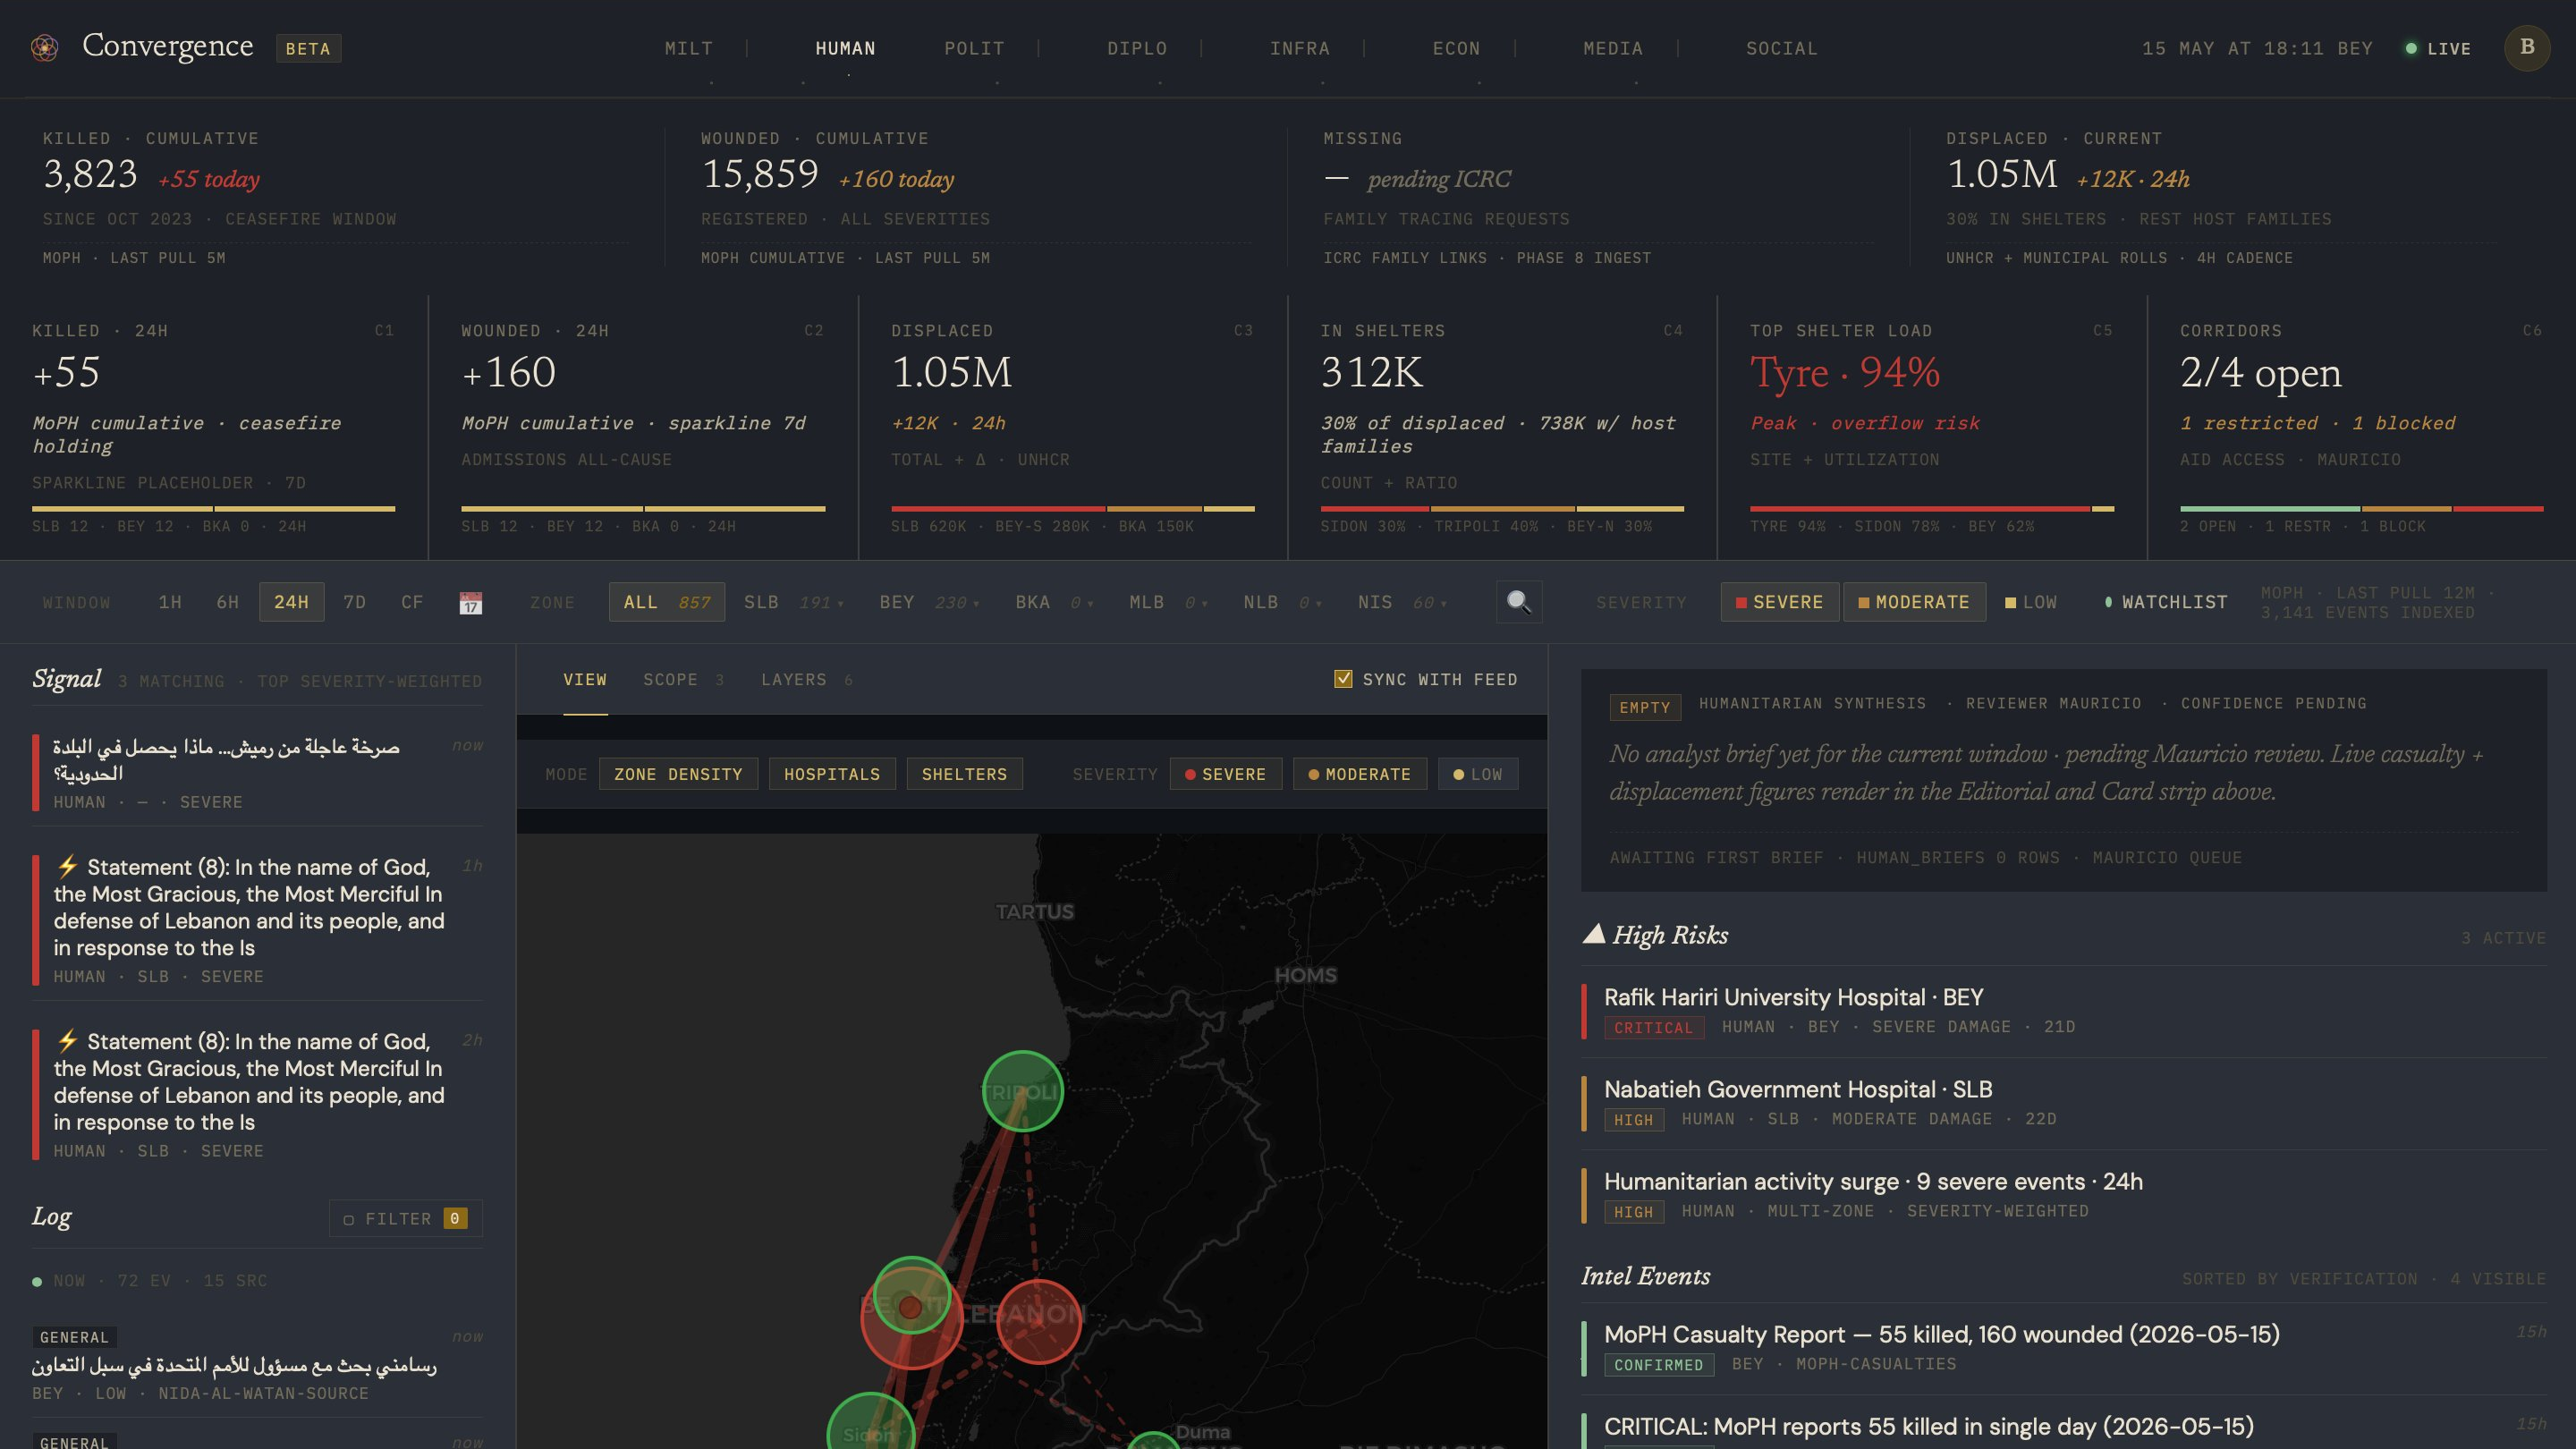Viewport: 2576px width, 1449px height.
Task: Set window to CF
Action: click(412, 602)
